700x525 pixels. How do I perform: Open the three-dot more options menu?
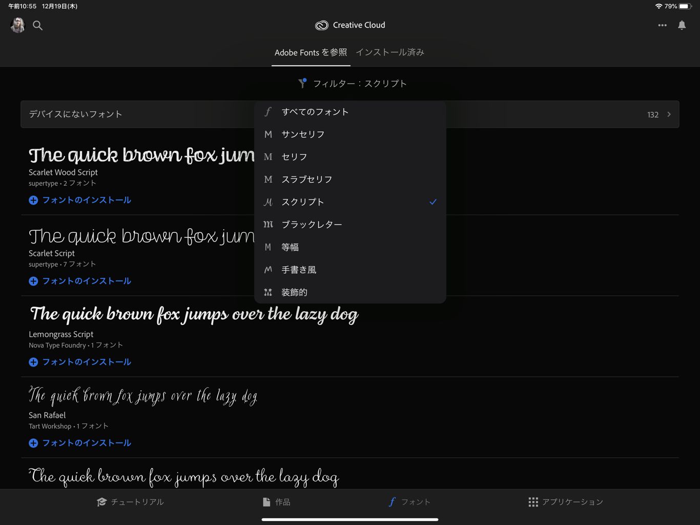coord(663,25)
